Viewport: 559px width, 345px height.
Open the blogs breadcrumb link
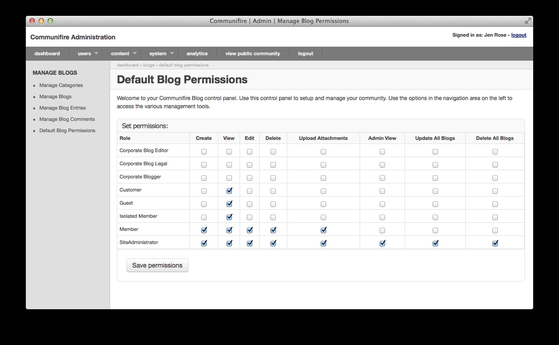click(149, 65)
